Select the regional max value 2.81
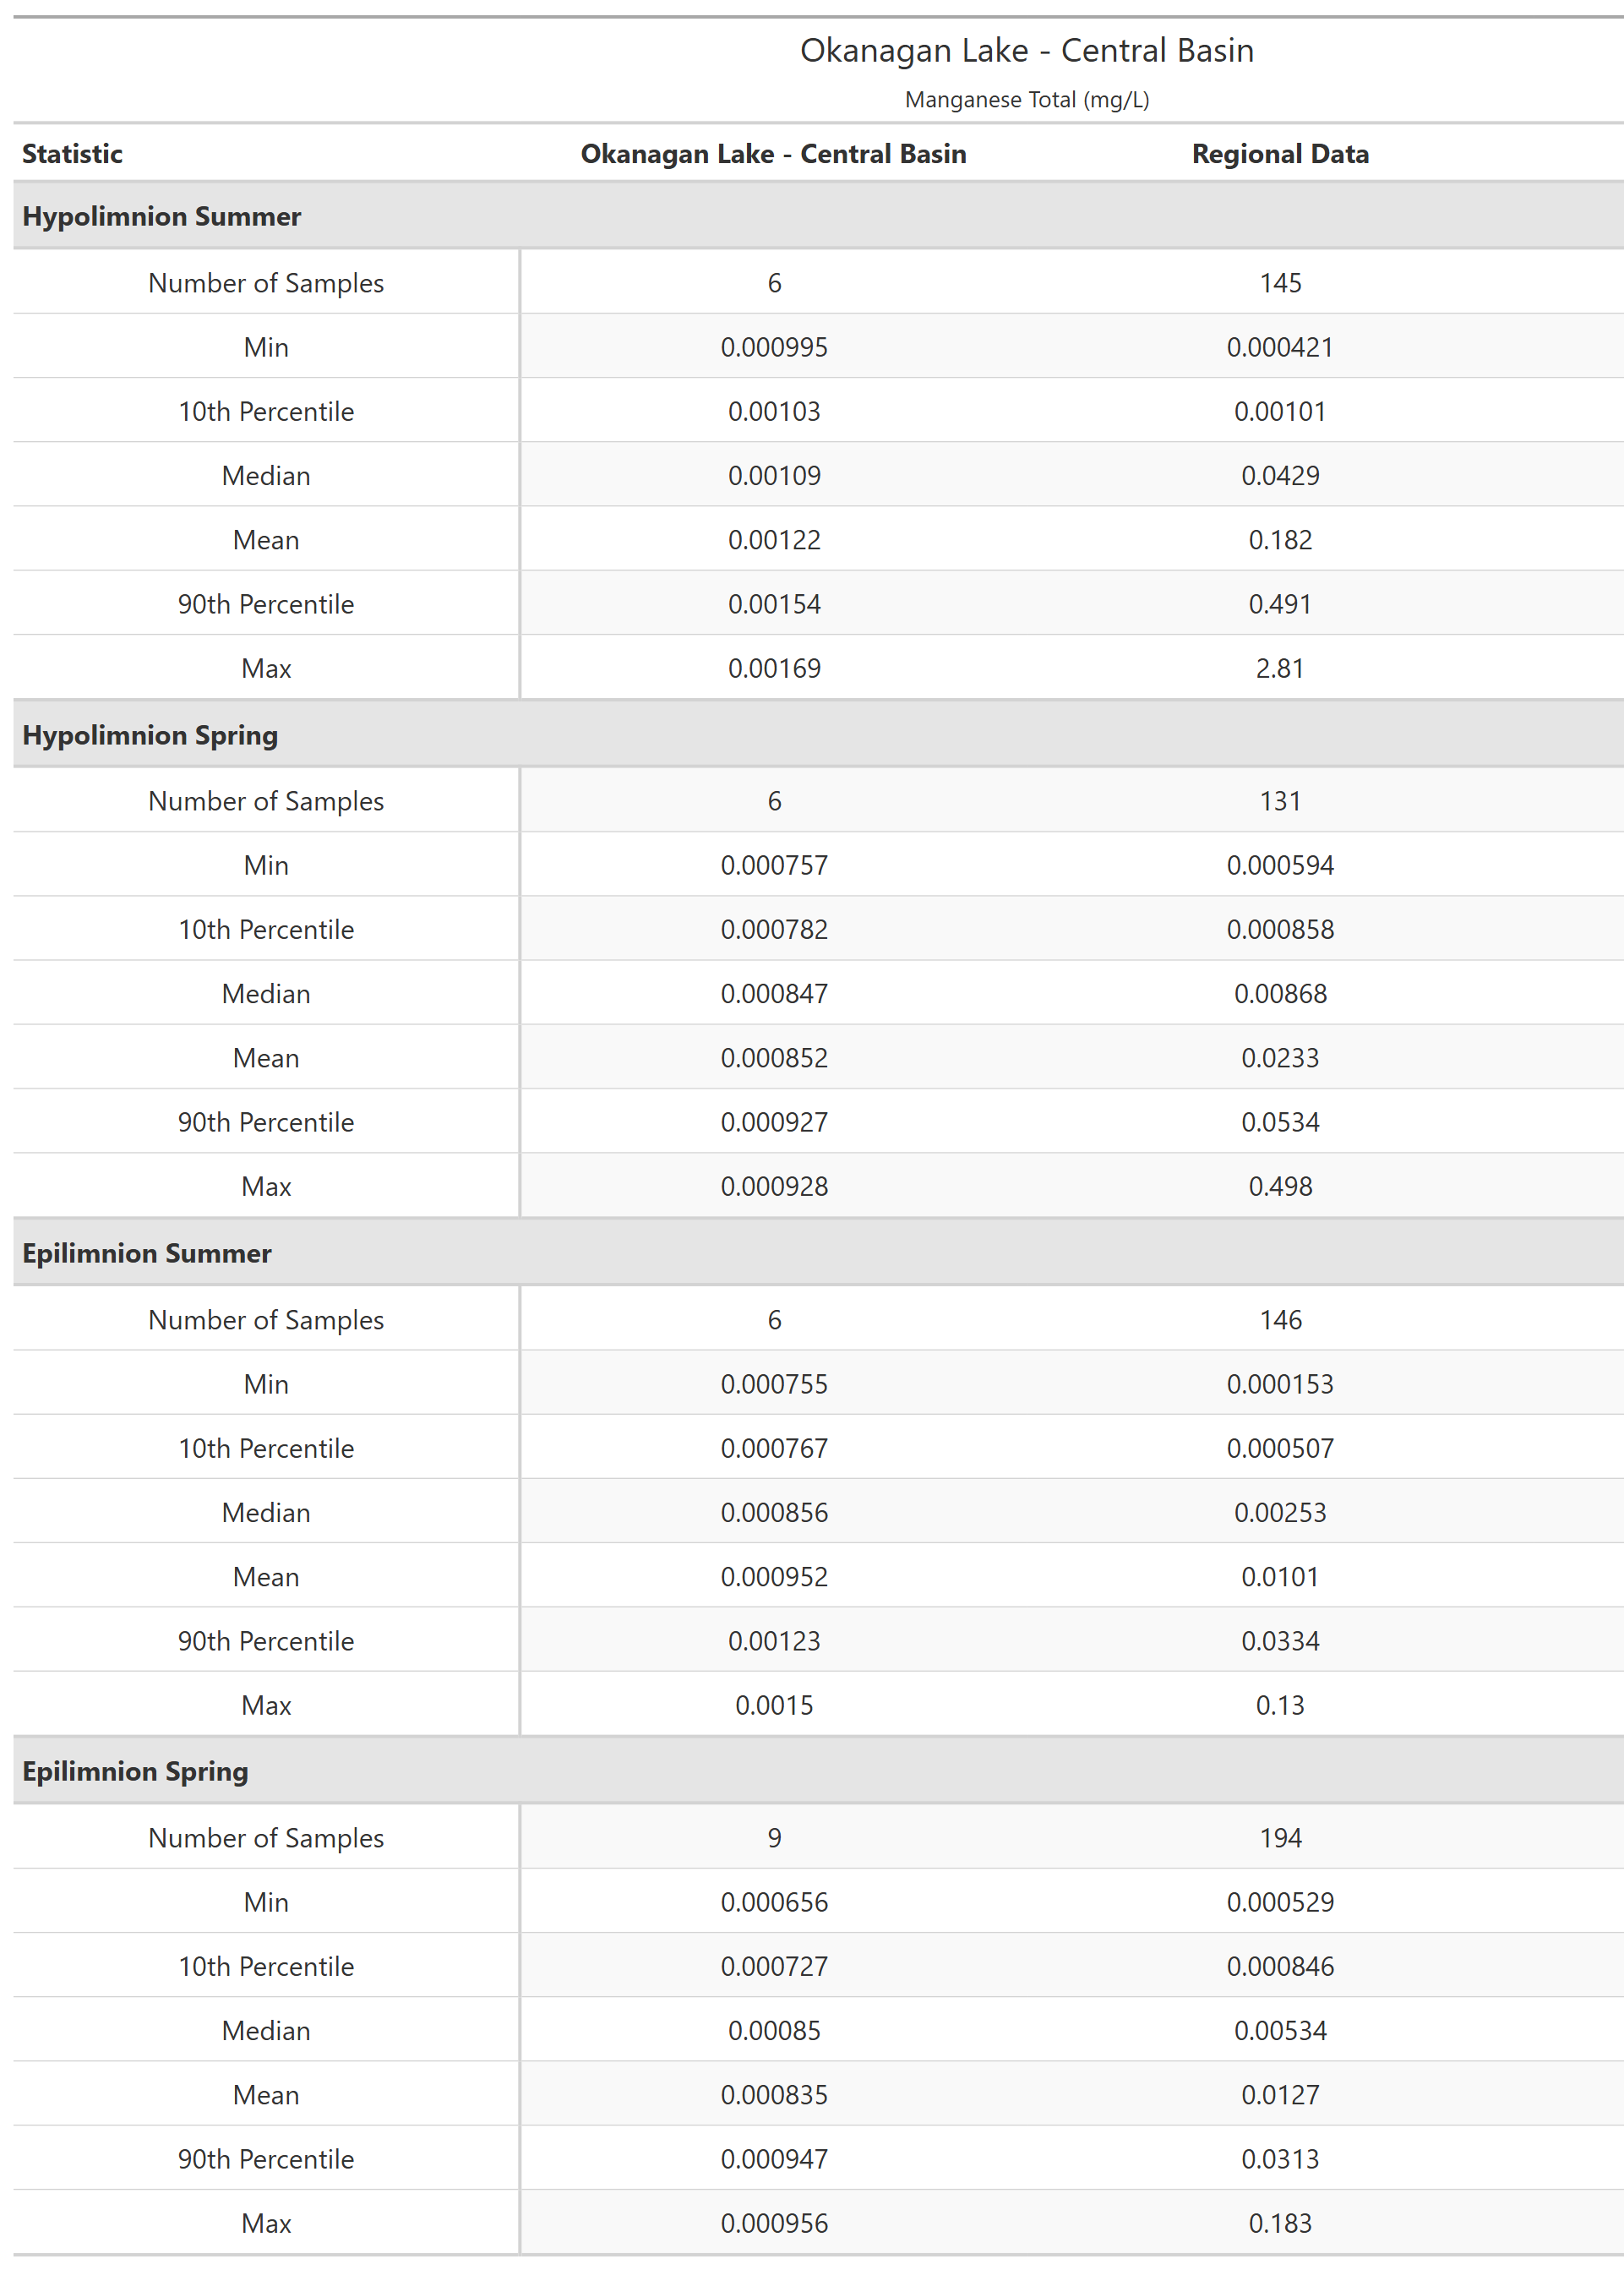1624x2270 pixels. pyautogui.click(x=1280, y=668)
